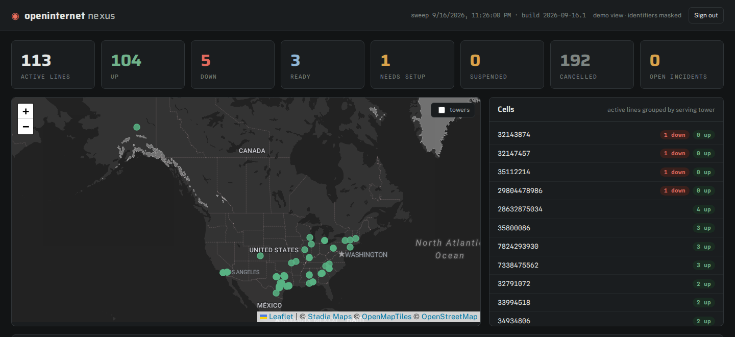Click the 2 up badge for 32791072
The height and width of the screenshot is (337, 735).
pyautogui.click(x=704, y=284)
